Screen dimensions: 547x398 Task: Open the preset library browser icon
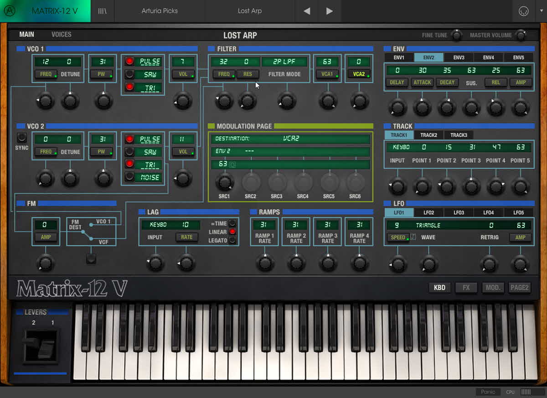[x=102, y=11]
